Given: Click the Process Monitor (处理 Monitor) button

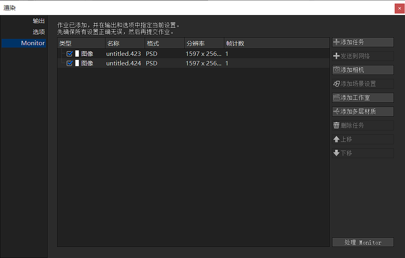Looking at the screenshot, I should pos(363,242).
